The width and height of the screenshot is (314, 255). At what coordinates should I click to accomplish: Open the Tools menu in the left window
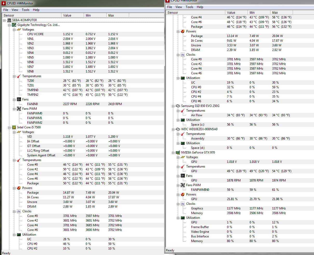point(26,10)
